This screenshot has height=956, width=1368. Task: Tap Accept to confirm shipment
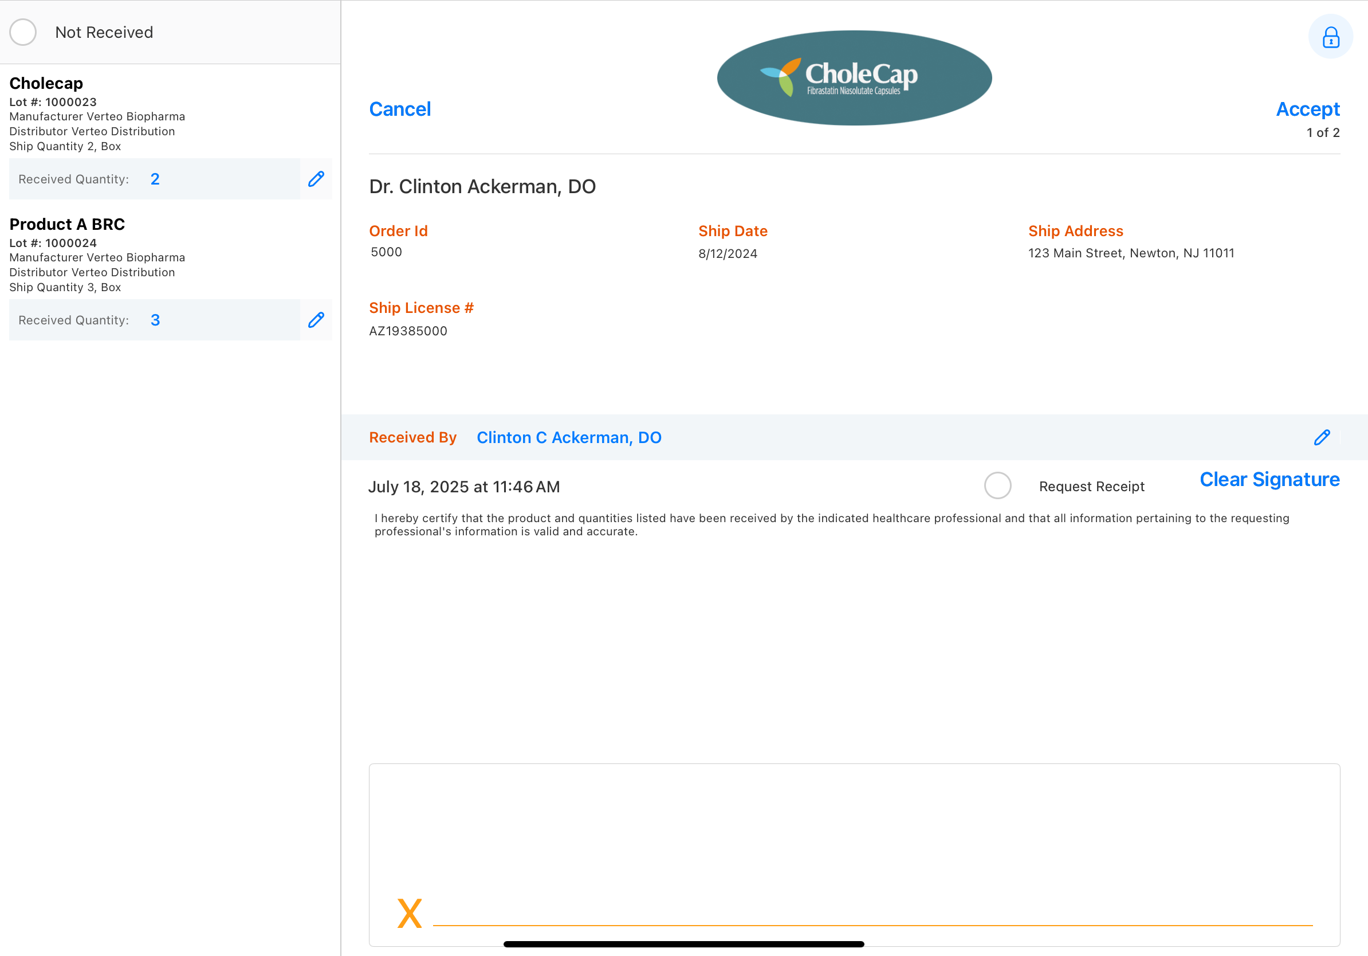[x=1307, y=109]
